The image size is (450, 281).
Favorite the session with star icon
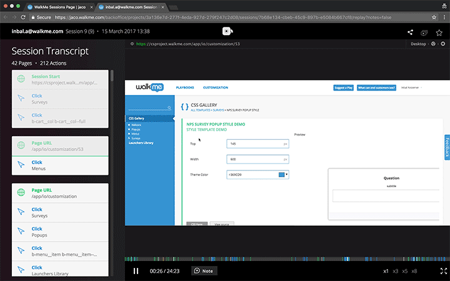click(439, 32)
